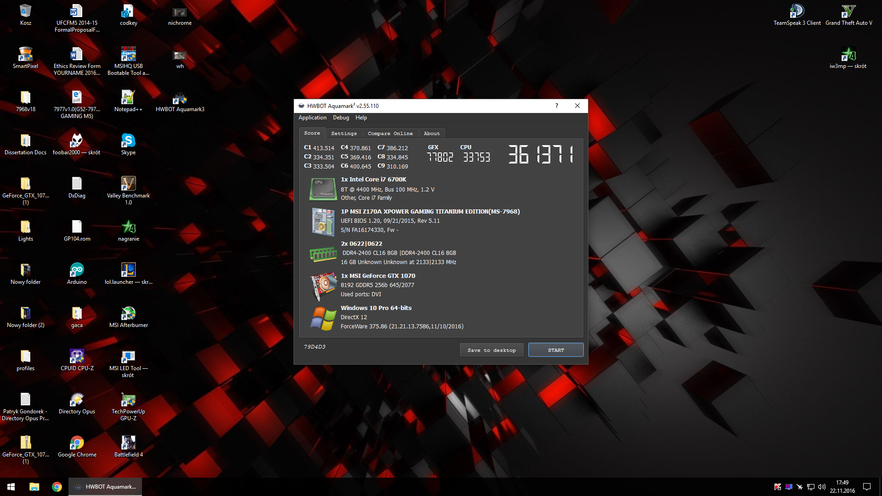Image resolution: width=882 pixels, height=496 pixels.
Task: Select the iw3mp shortcut icon
Action: tap(848, 58)
